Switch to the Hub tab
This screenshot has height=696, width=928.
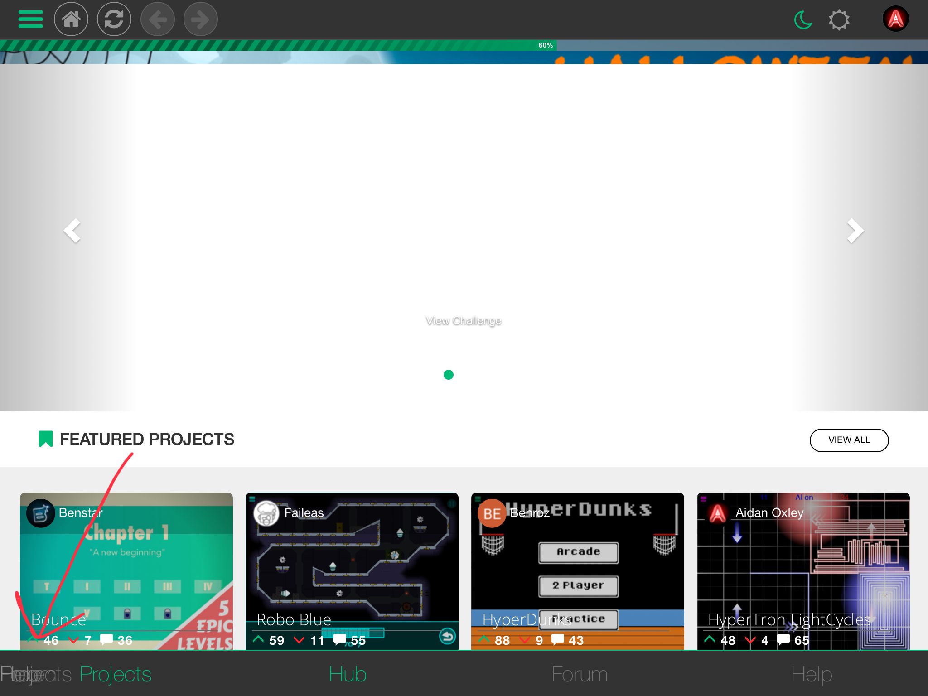pos(348,674)
